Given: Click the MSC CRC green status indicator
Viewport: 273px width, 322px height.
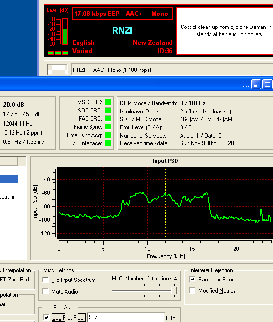Looking at the screenshot, I should 108,102.
